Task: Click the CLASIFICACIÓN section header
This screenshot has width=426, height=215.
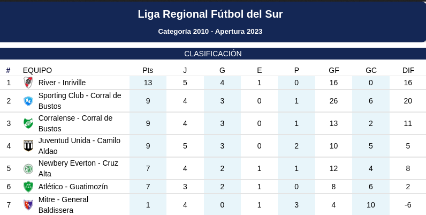Action: 213,54
